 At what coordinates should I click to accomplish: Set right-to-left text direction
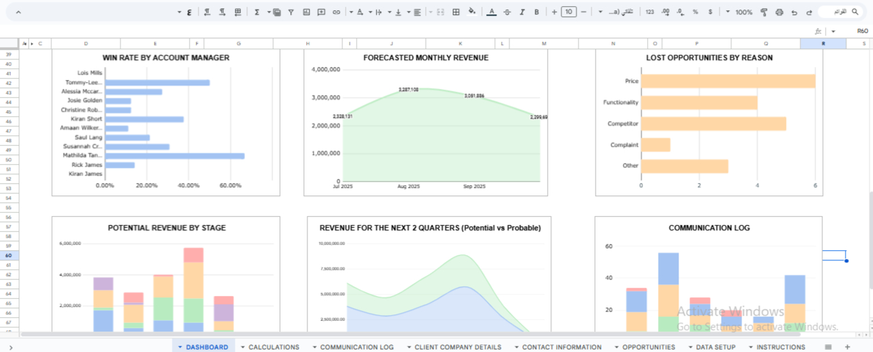[206, 12]
